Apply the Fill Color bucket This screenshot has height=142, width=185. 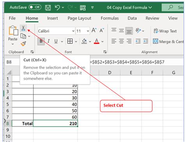[84, 41]
